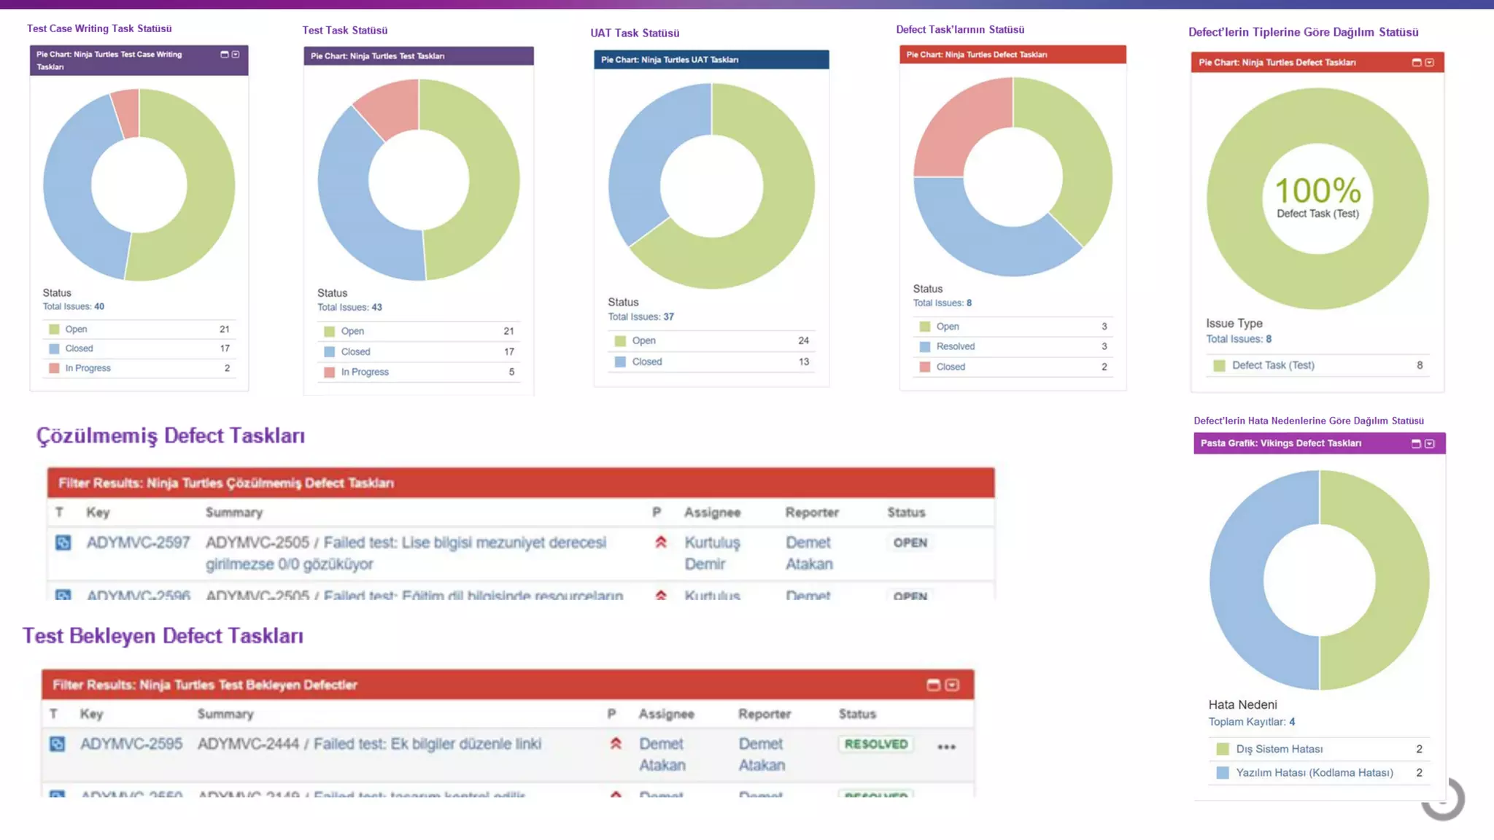This screenshot has width=1494, height=840.
Task: Open dropdown menu of Test Case Writing gadget
Action: click(x=236, y=55)
